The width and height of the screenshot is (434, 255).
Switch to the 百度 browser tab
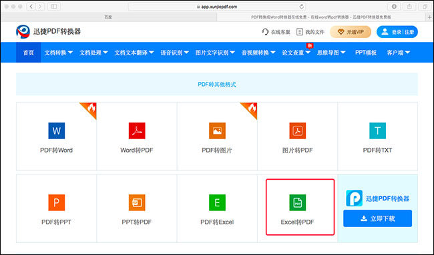point(108,17)
